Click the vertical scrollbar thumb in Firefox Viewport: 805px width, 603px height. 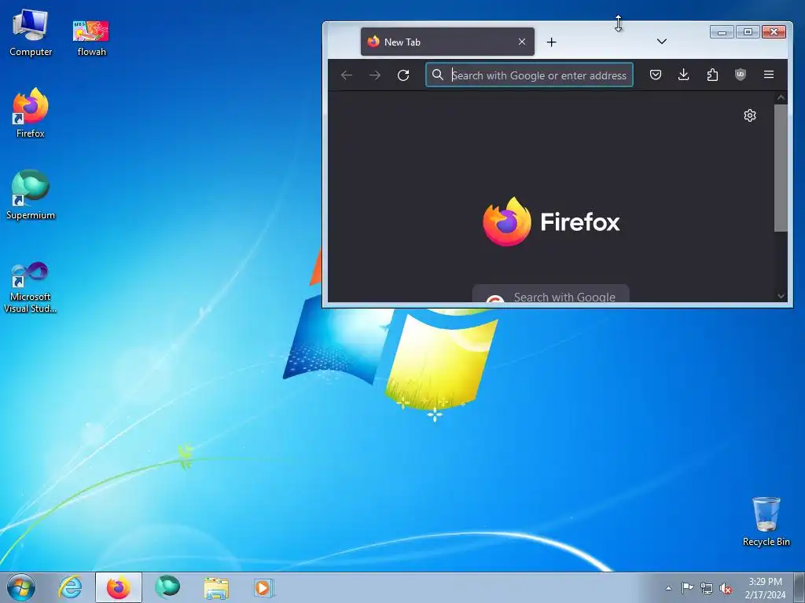click(781, 168)
